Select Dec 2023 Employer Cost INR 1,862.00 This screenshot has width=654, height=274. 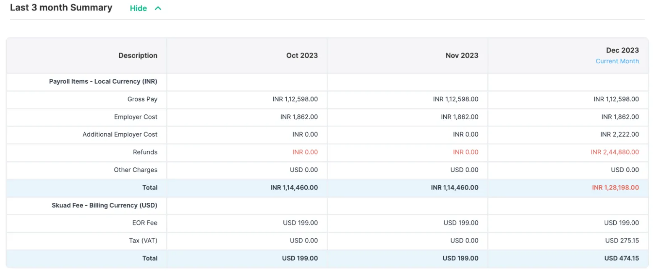(x=620, y=117)
